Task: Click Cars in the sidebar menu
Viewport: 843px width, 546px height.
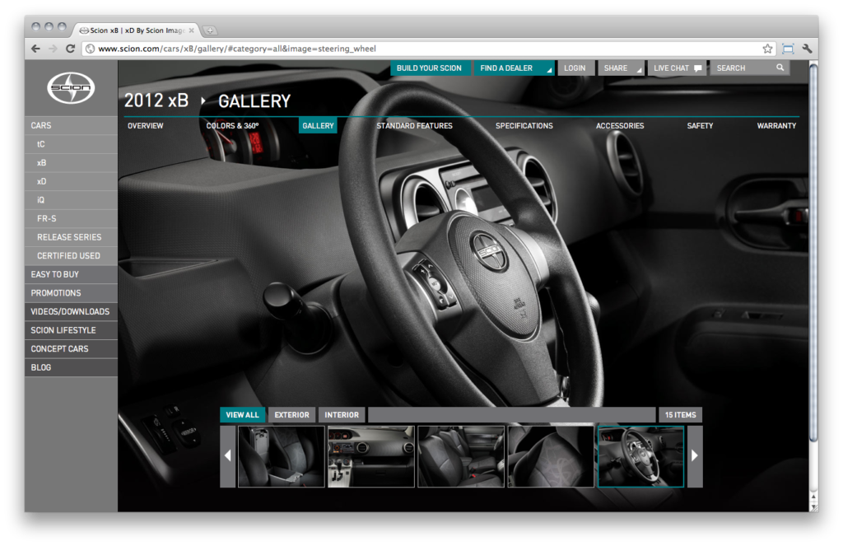Action: (71, 125)
